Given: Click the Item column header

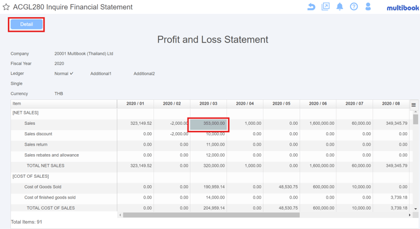Looking at the screenshot, I should [x=63, y=104].
